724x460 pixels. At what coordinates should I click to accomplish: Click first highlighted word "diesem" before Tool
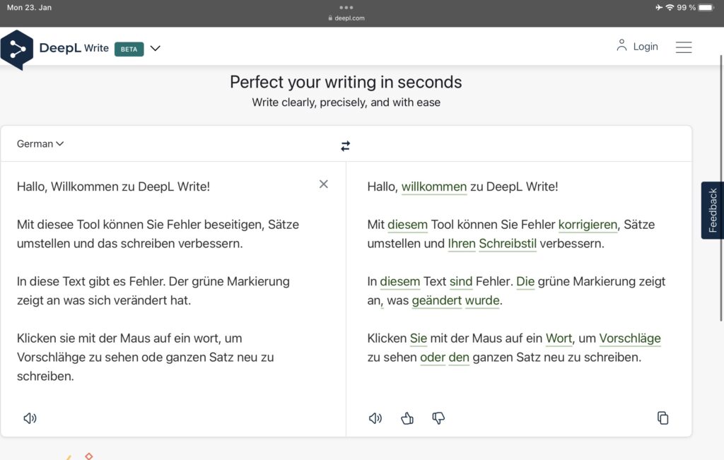coord(408,225)
